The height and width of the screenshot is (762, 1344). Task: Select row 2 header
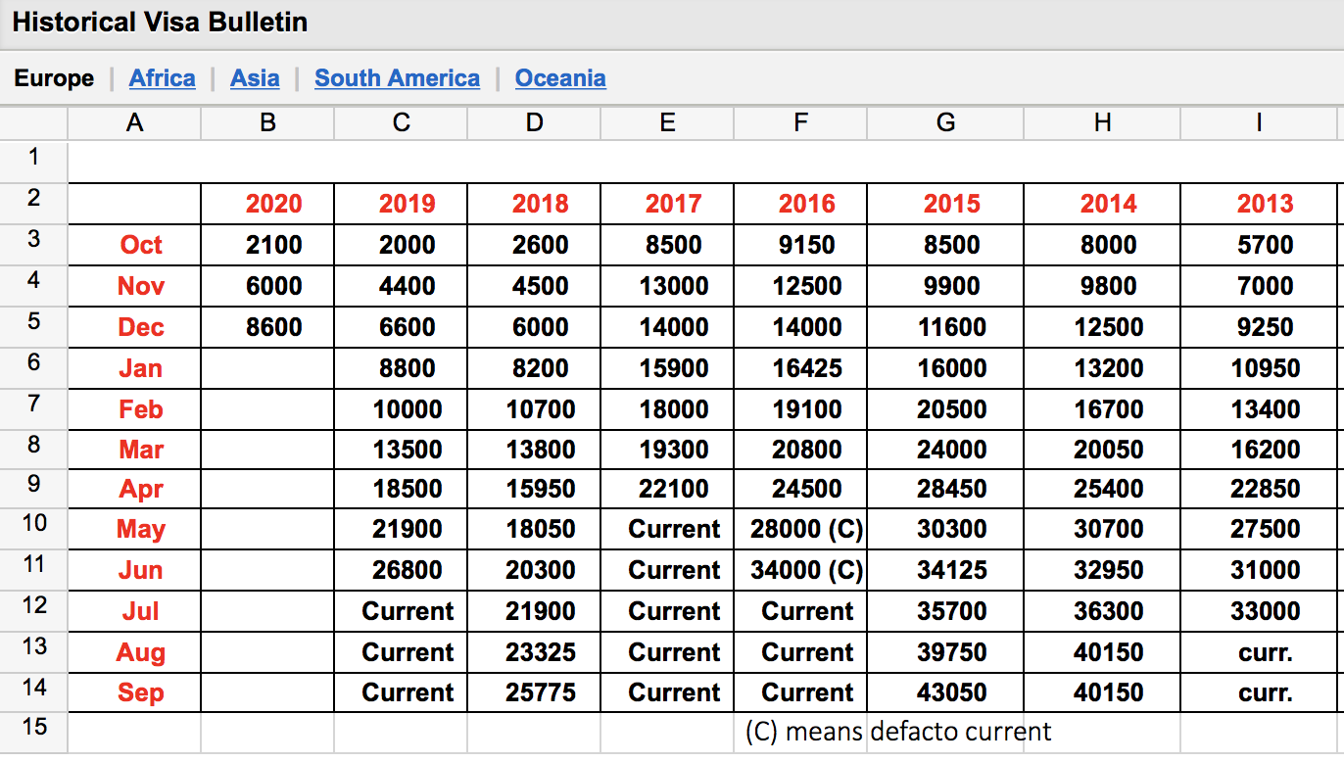pos(34,203)
